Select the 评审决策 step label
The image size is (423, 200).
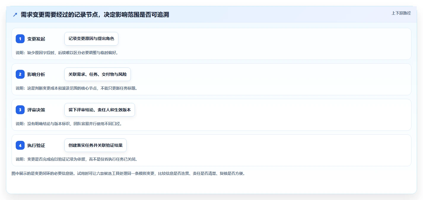pyautogui.click(x=36, y=110)
